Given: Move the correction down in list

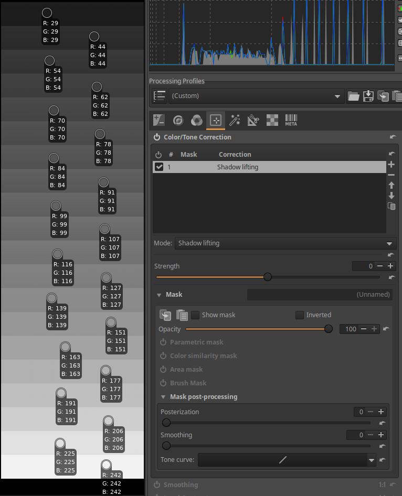Looking at the screenshot, I should pyautogui.click(x=391, y=196).
